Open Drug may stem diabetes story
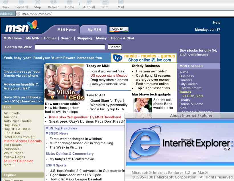The height and width of the screenshot is (181, 234). pos(109,80)
